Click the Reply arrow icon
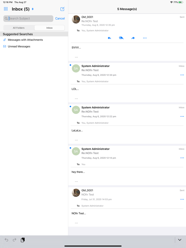Image resolution: width=186 pixels, height=248 pixels. pyautogui.click(x=109, y=38)
